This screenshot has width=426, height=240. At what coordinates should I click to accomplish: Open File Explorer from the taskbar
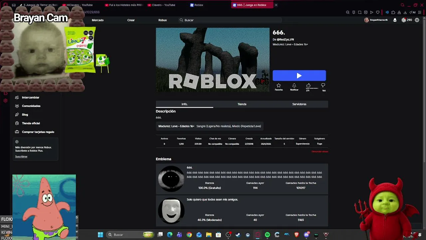[x=209, y=235]
